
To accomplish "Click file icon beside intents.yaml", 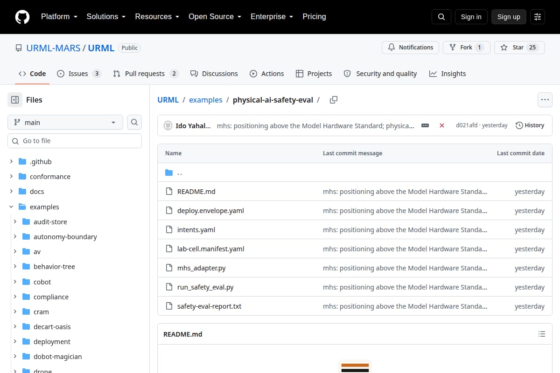I will pos(169,230).
